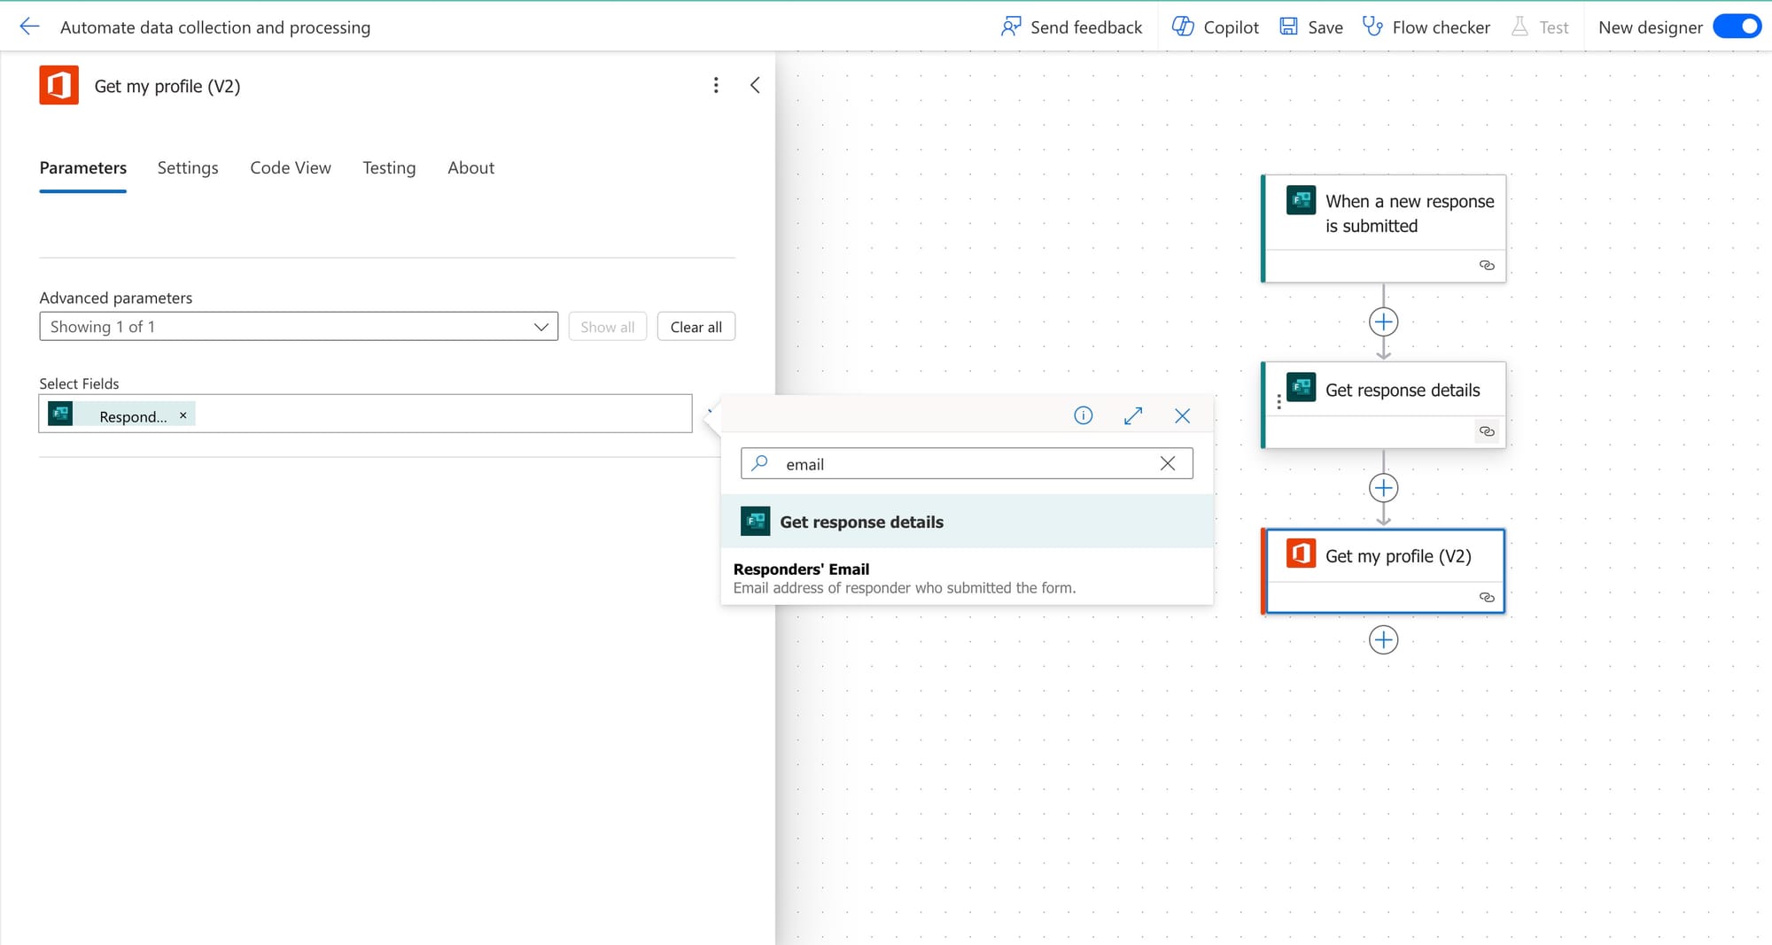
Task: Open the Testing tab
Action: [389, 167]
